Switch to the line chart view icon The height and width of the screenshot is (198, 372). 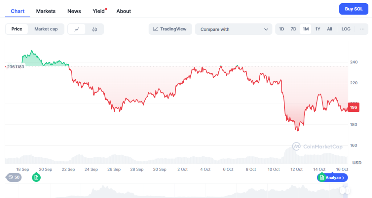77,29
